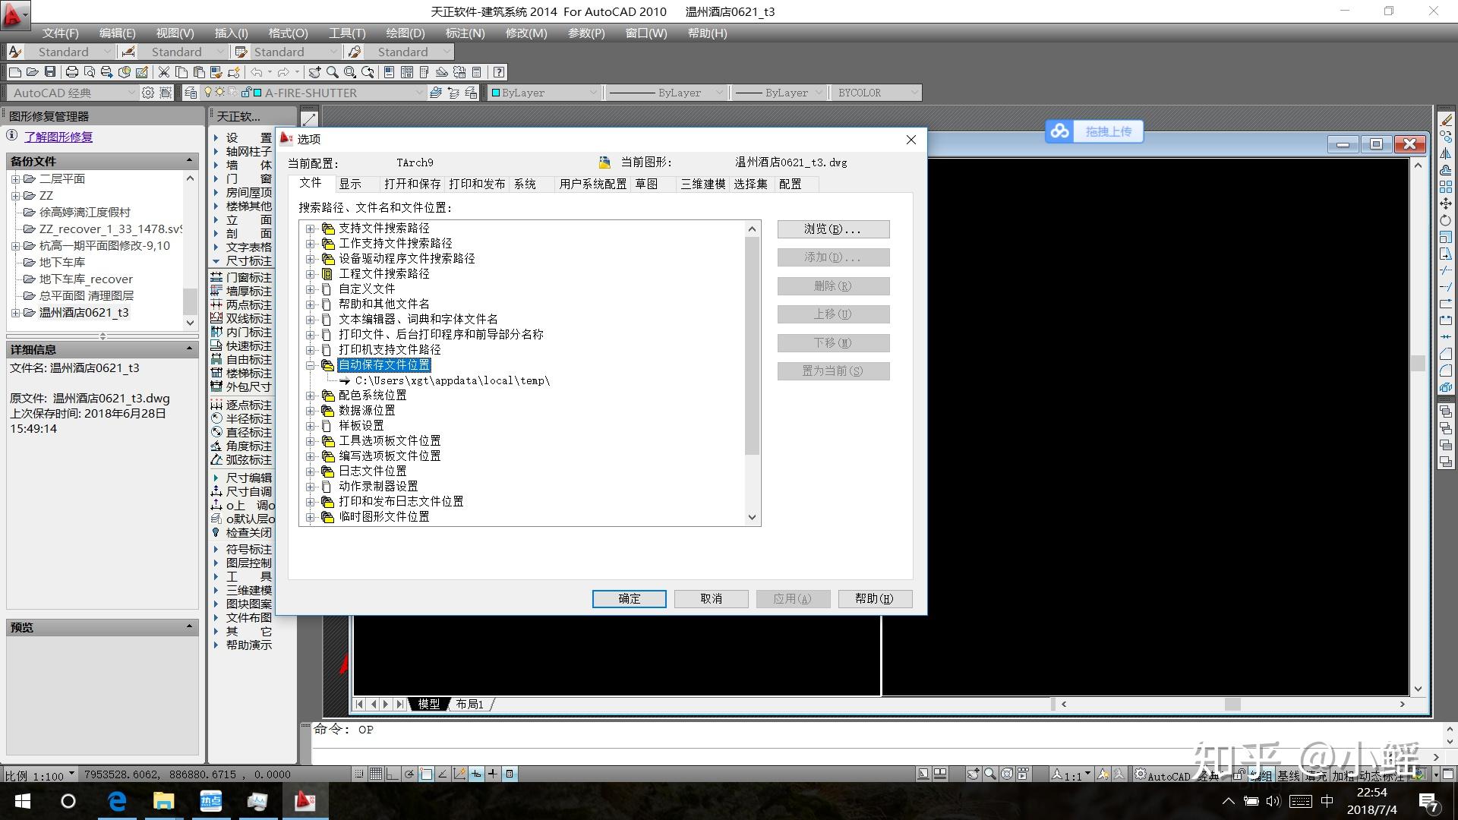The height and width of the screenshot is (820, 1458).
Task: Expand 支持文件搜索路径 tree node
Action: 310,229
